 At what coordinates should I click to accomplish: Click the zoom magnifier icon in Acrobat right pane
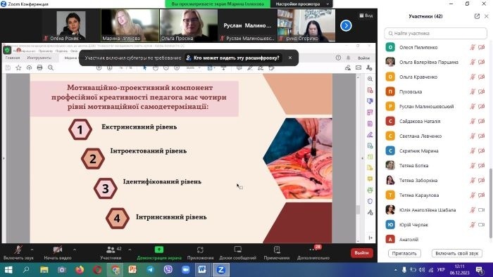coord(370,79)
